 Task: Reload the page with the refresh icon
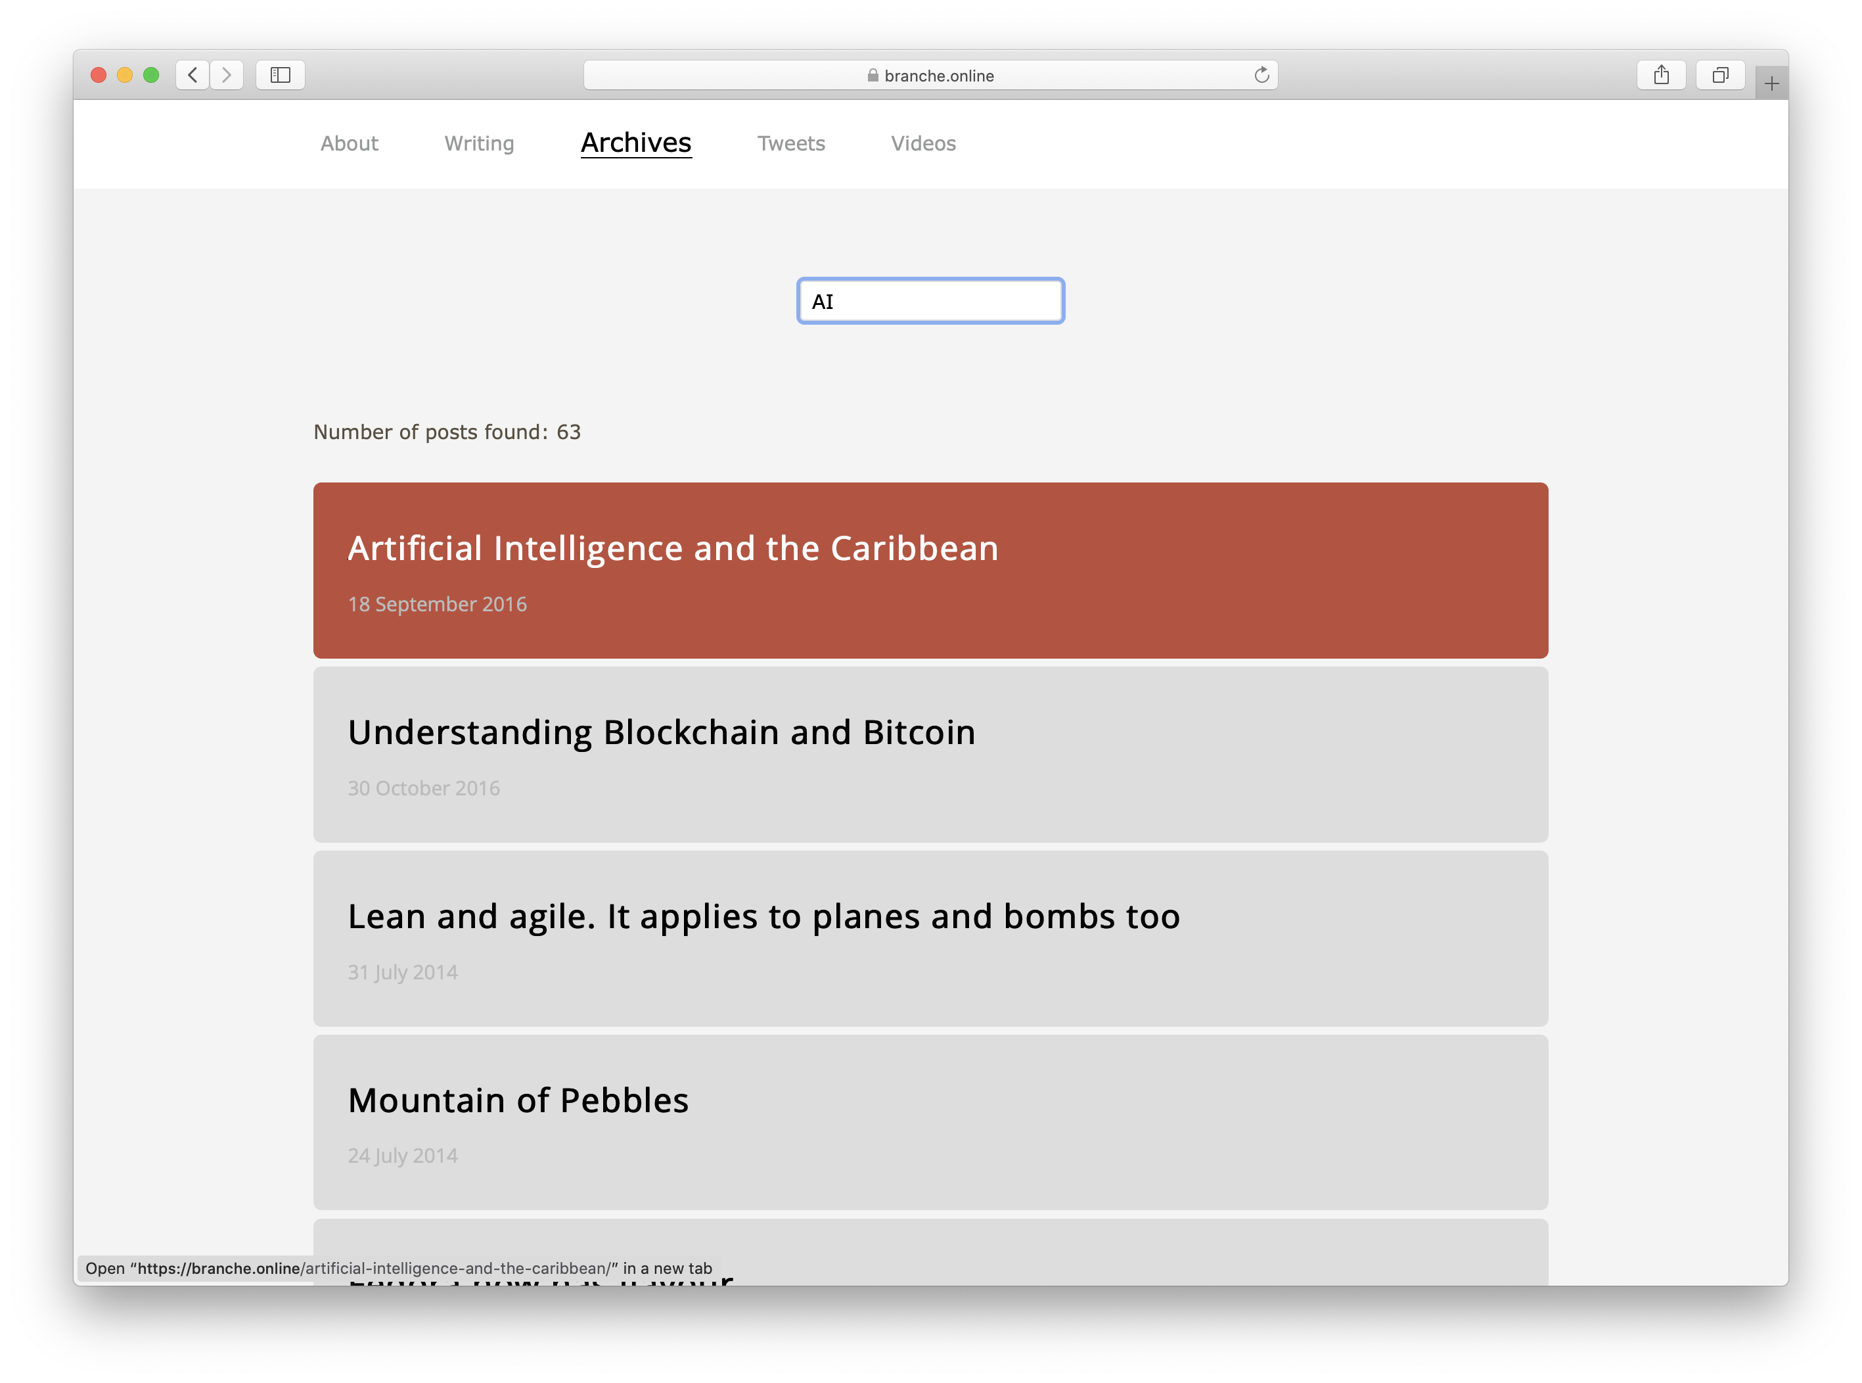pyautogui.click(x=1261, y=76)
